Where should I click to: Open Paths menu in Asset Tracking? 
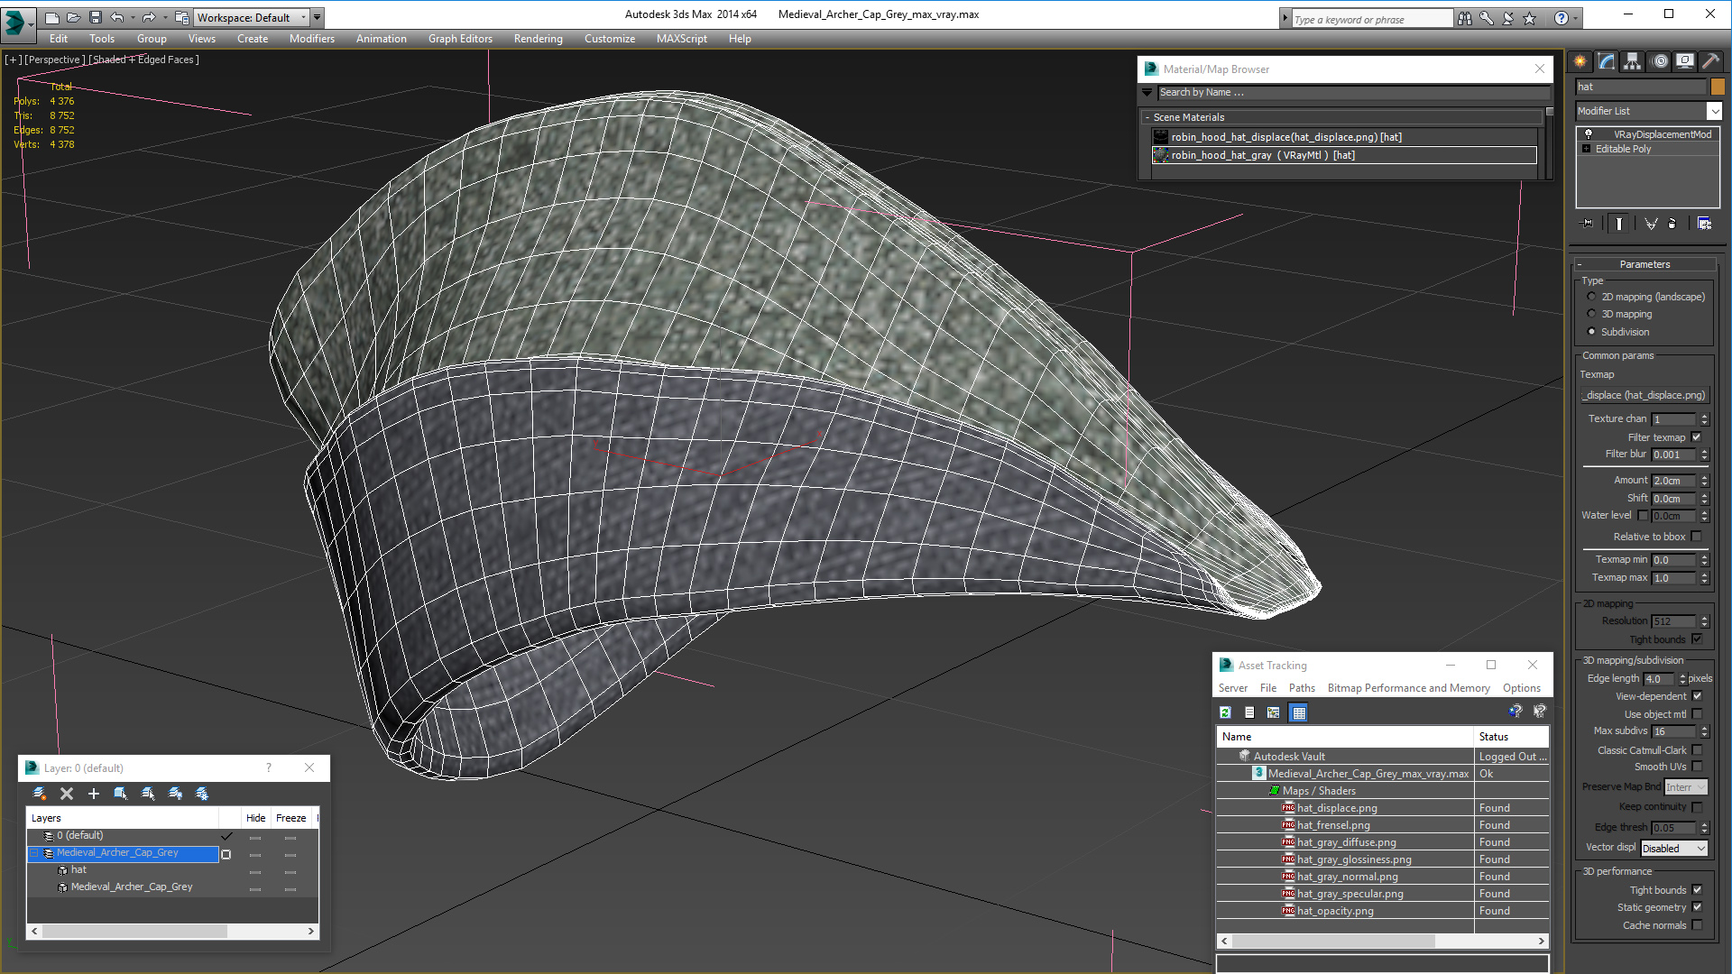point(1302,688)
